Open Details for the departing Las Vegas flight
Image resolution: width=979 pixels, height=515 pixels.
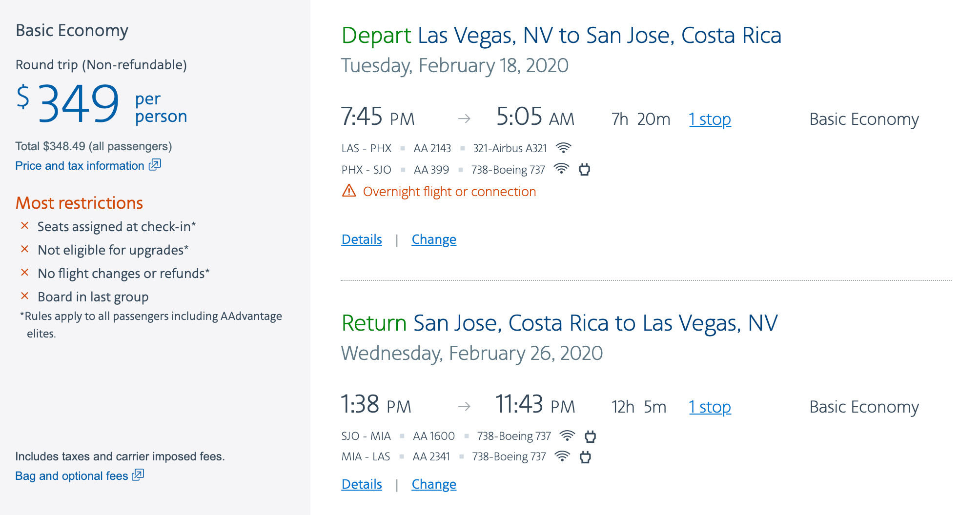pos(362,239)
